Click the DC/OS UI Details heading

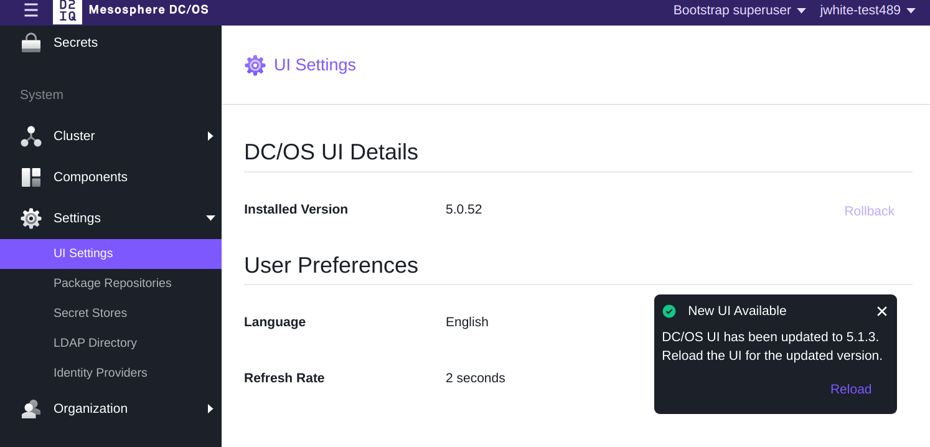point(331,152)
